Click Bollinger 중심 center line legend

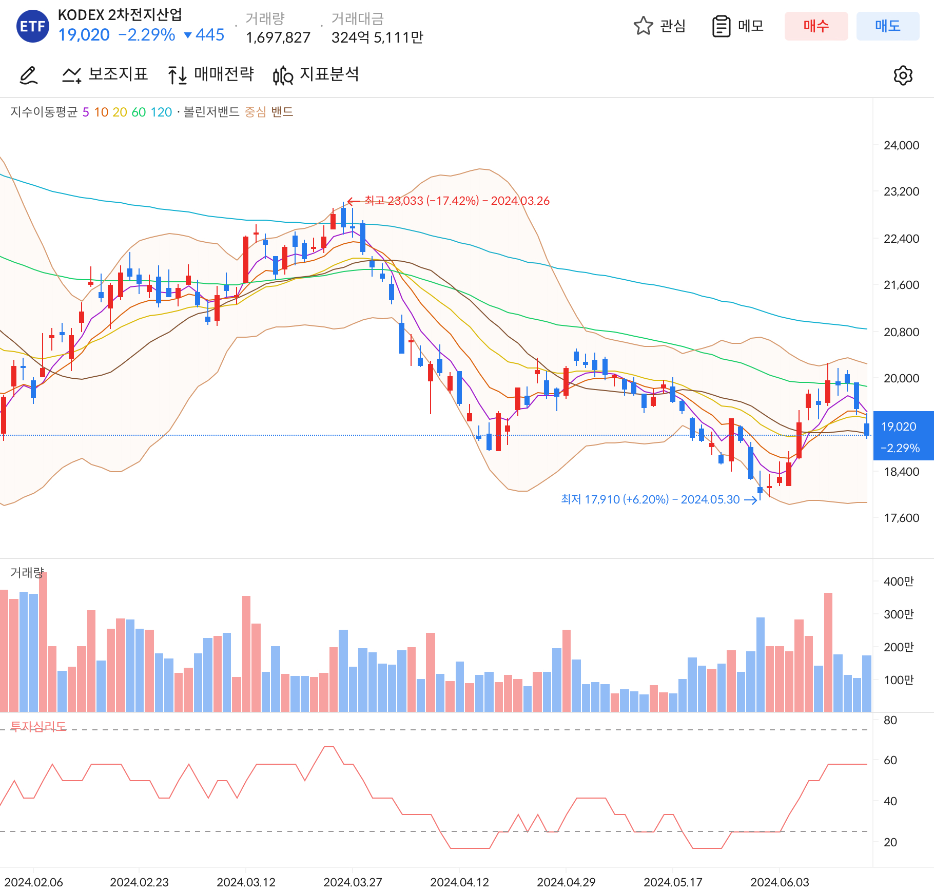tap(255, 112)
